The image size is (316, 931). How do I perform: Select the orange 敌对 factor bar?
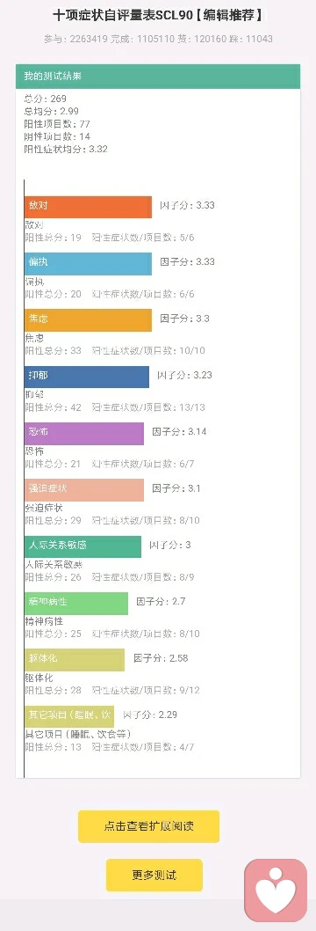88,206
